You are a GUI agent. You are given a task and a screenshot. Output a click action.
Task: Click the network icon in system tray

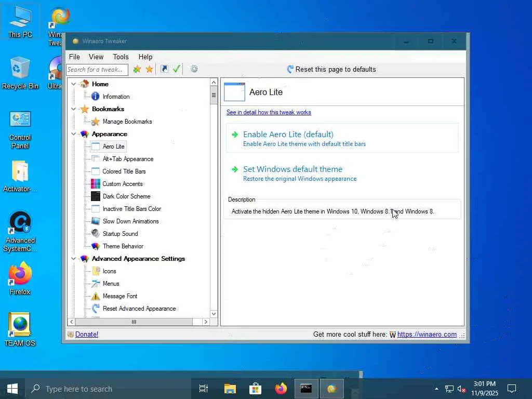pos(449,389)
